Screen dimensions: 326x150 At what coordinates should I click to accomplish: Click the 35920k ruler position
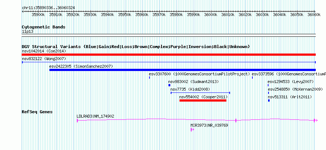(73, 15)
